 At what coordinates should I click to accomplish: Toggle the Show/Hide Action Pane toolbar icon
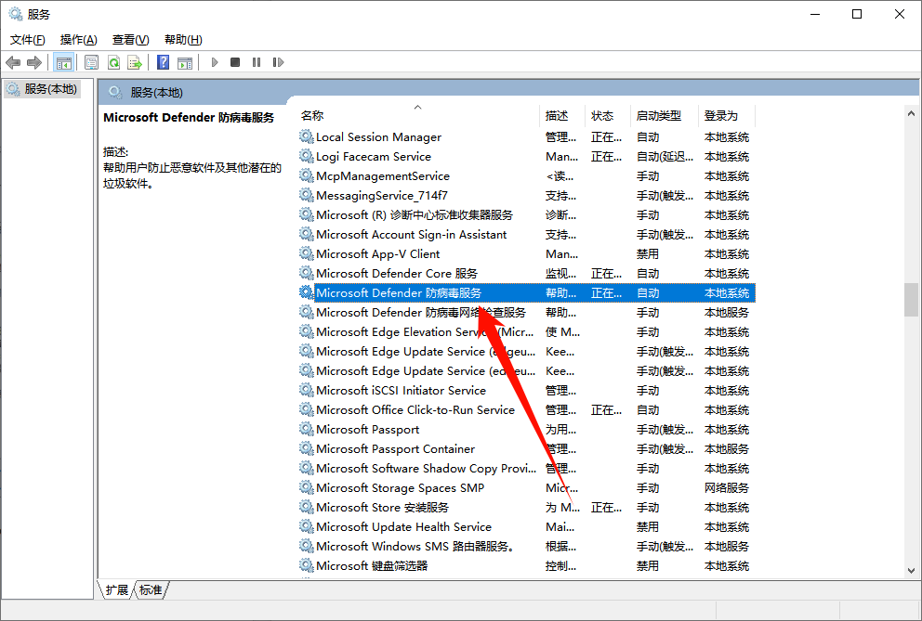click(x=185, y=62)
